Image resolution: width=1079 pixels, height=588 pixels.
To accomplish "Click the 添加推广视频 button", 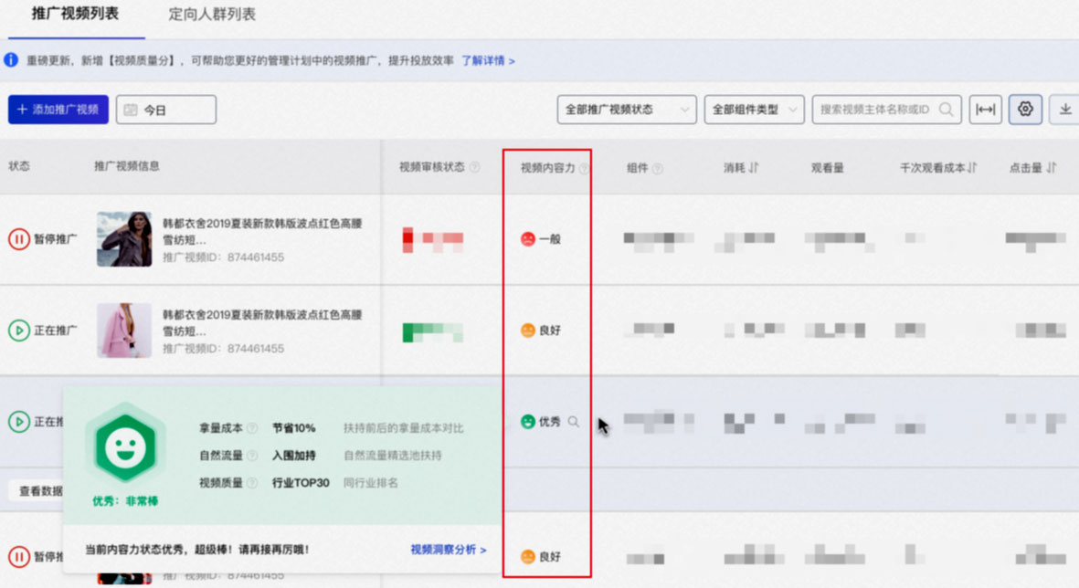I will point(58,110).
